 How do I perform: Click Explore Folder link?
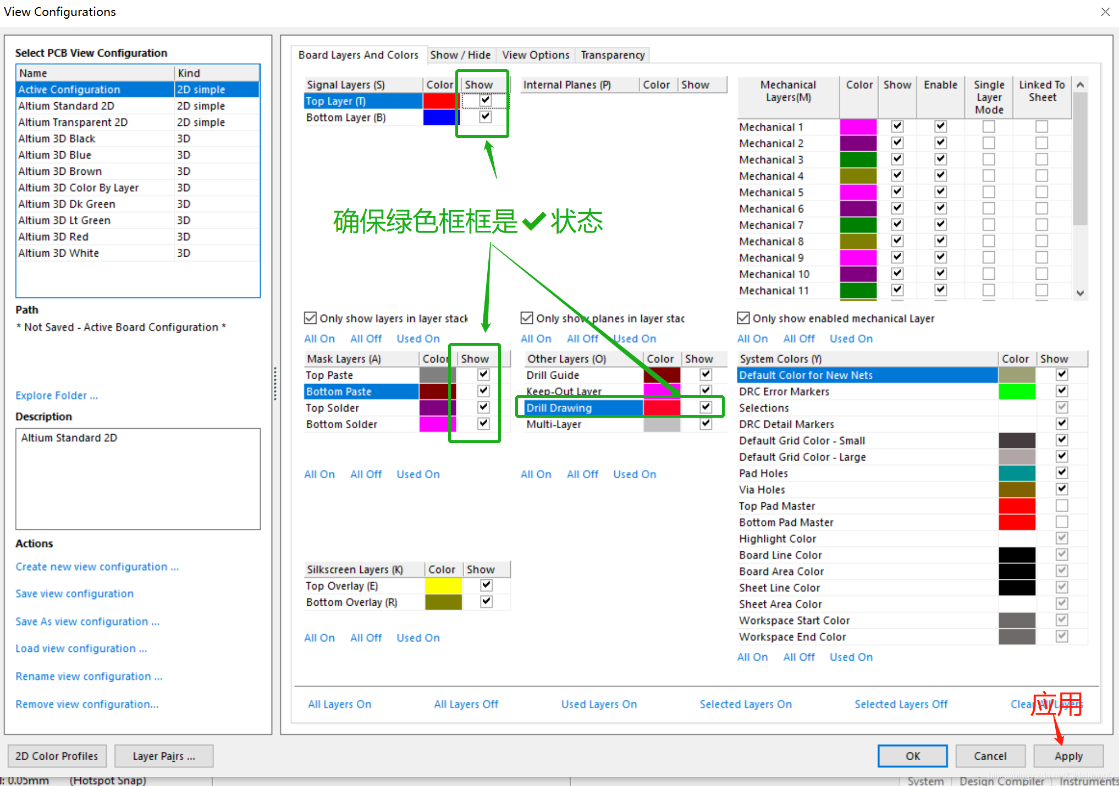[x=57, y=395]
